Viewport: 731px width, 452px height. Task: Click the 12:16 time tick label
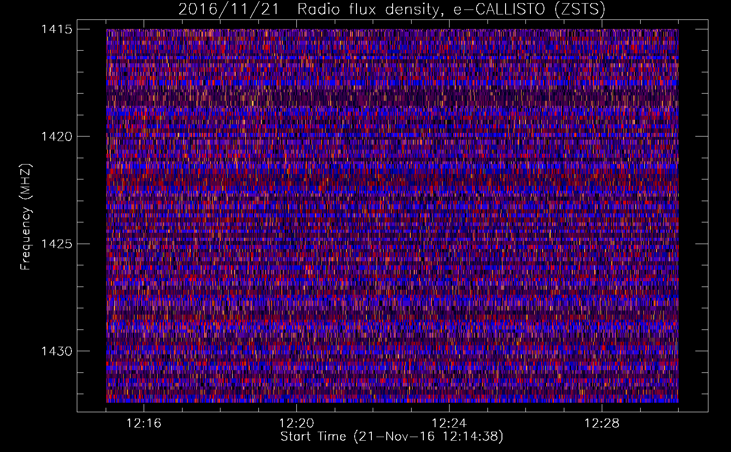coord(144,424)
